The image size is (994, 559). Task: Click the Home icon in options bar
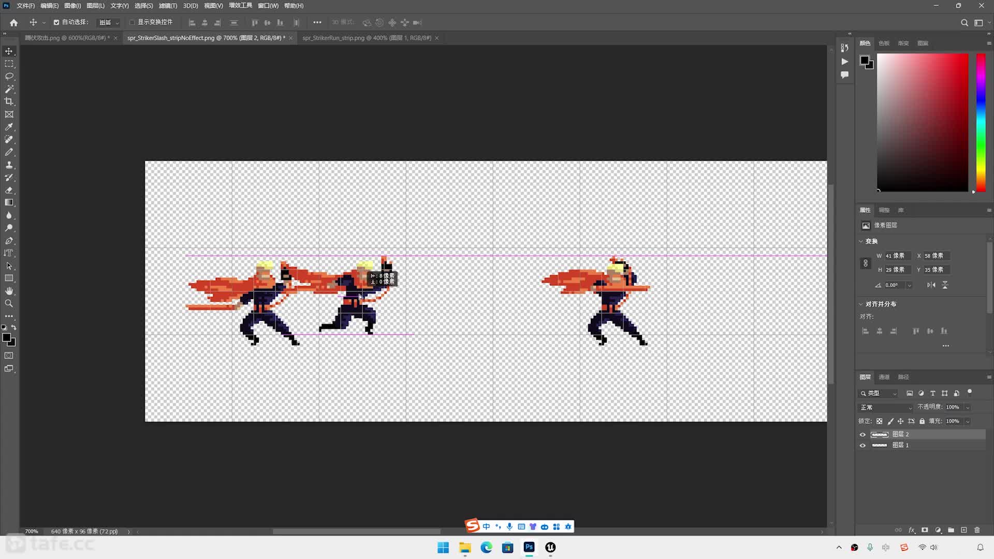(x=14, y=23)
